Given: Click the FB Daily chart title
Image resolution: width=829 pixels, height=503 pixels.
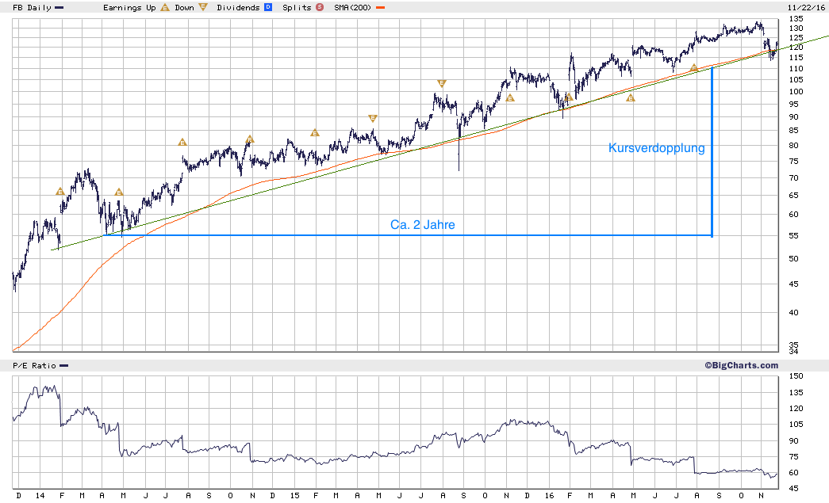Looking at the screenshot, I should 33,7.
